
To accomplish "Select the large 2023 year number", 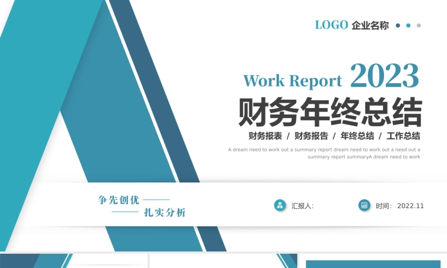I will 384,76.
